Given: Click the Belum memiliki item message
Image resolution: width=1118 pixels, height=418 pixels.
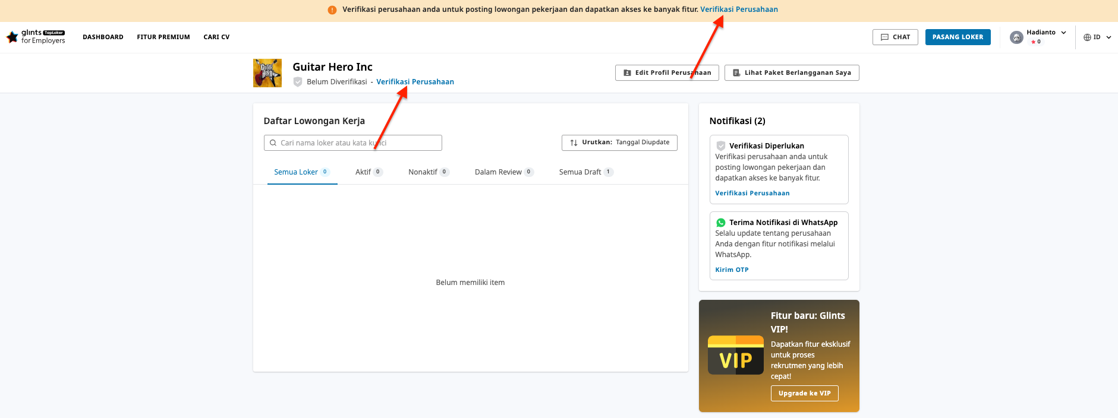Looking at the screenshot, I should click(x=470, y=283).
